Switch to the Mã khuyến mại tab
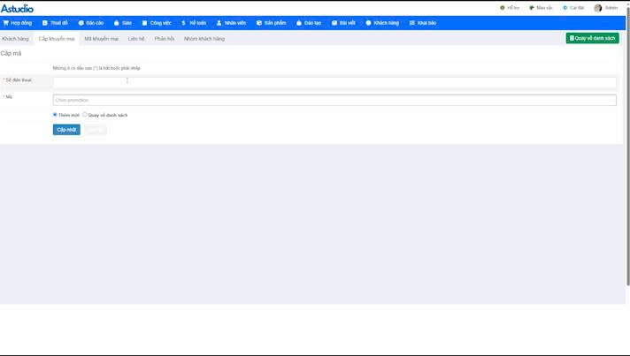 [101, 39]
